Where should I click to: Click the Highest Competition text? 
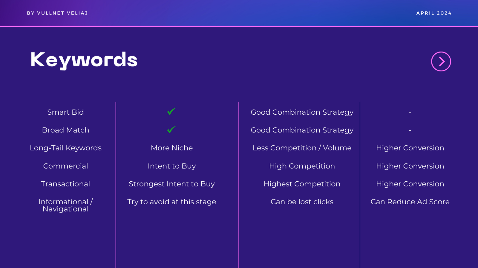click(x=302, y=184)
